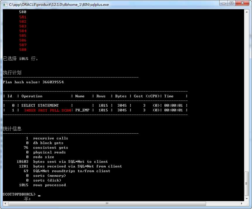Click the Id column header

[x=10, y=96]
